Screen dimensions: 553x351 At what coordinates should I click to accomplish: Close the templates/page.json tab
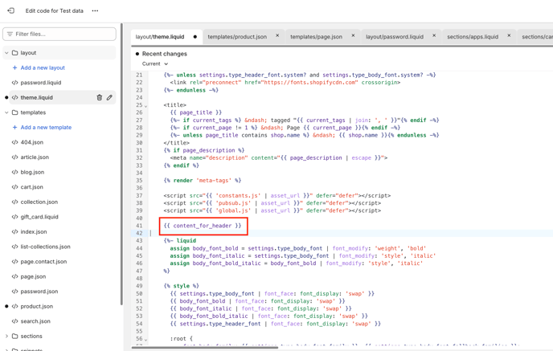click(353, 35)
